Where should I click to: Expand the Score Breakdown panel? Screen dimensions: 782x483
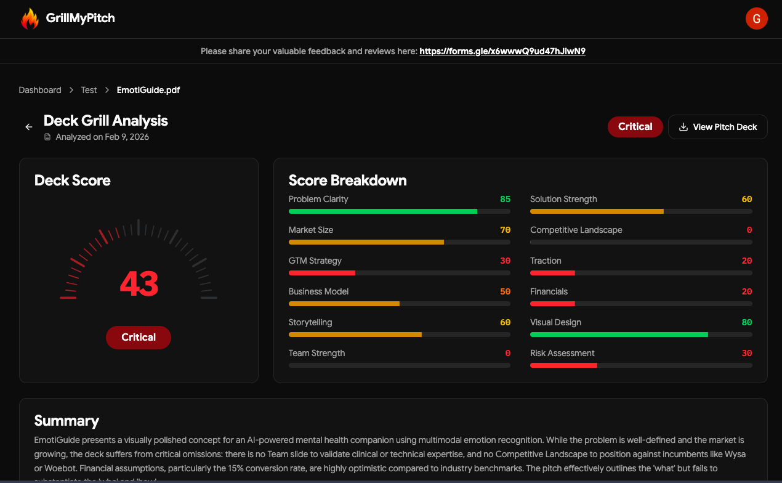[347, 181]
